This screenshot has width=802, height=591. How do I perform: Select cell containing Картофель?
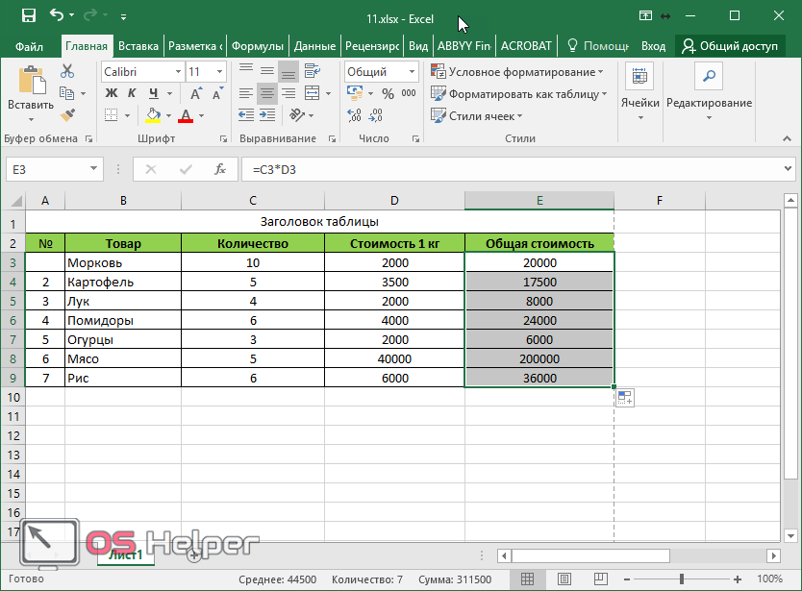pos(122,283)
